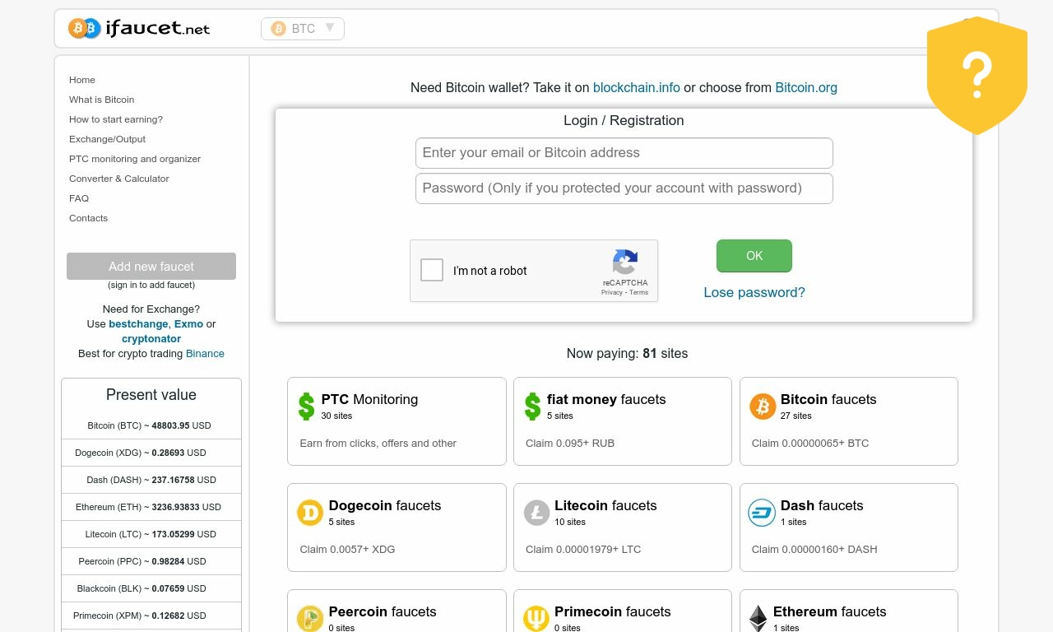
Task: Open the cryptonator link
Action: pyautogui.click(x=151, y=339)
